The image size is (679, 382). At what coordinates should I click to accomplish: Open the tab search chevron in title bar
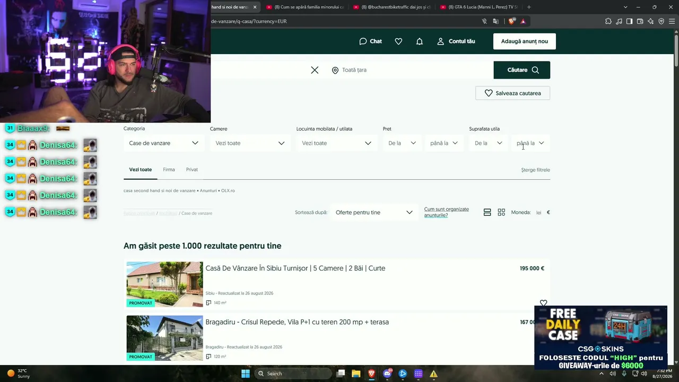pyautogui.click(x=625, y=7)
